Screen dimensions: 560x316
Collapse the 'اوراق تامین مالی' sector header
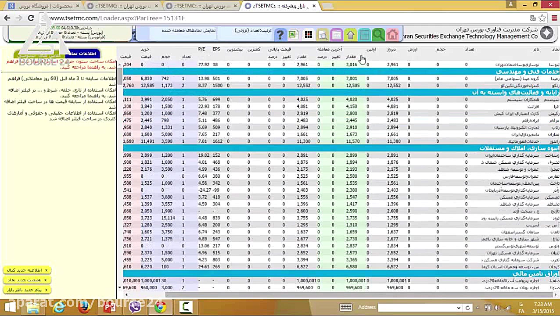[341, 274]
